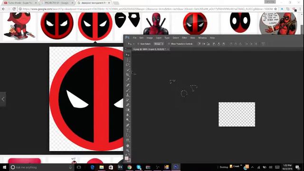Select the Eraser tool
304x171 pixels.
point(127,105)
